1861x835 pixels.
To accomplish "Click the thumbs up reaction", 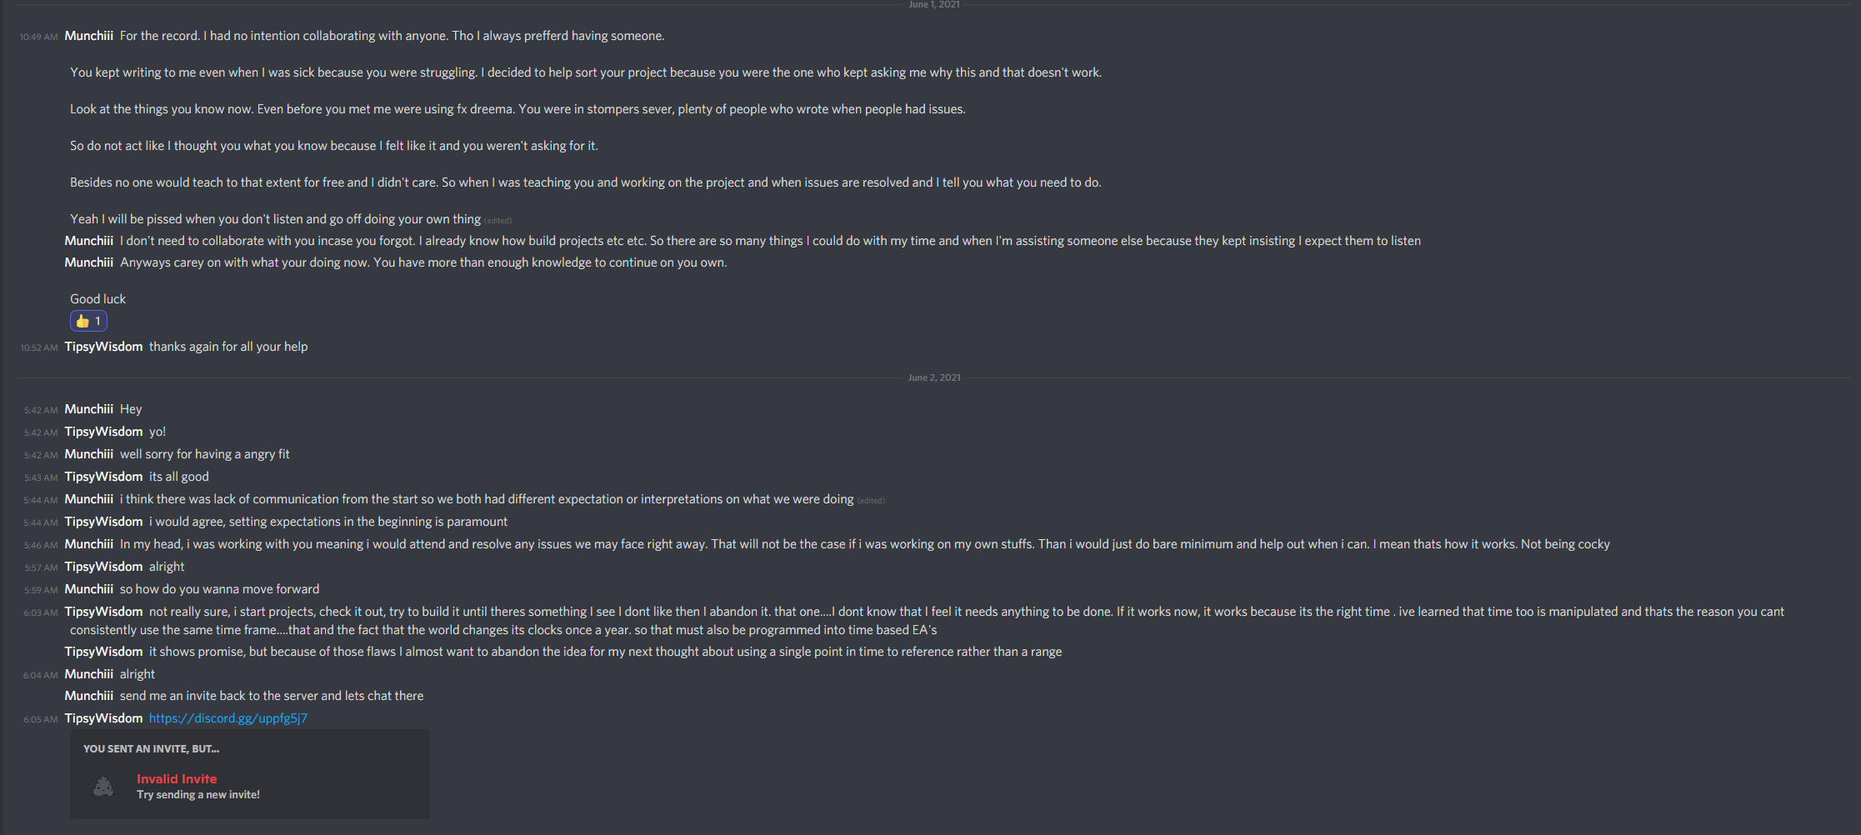I will pyautogui.click(x=88, y=321).
